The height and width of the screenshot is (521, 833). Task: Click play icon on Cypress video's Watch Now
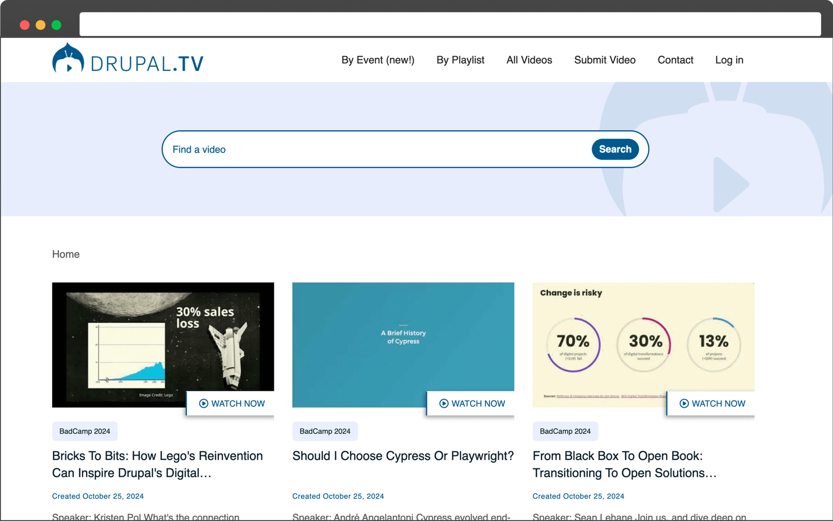tap(444, 404)
